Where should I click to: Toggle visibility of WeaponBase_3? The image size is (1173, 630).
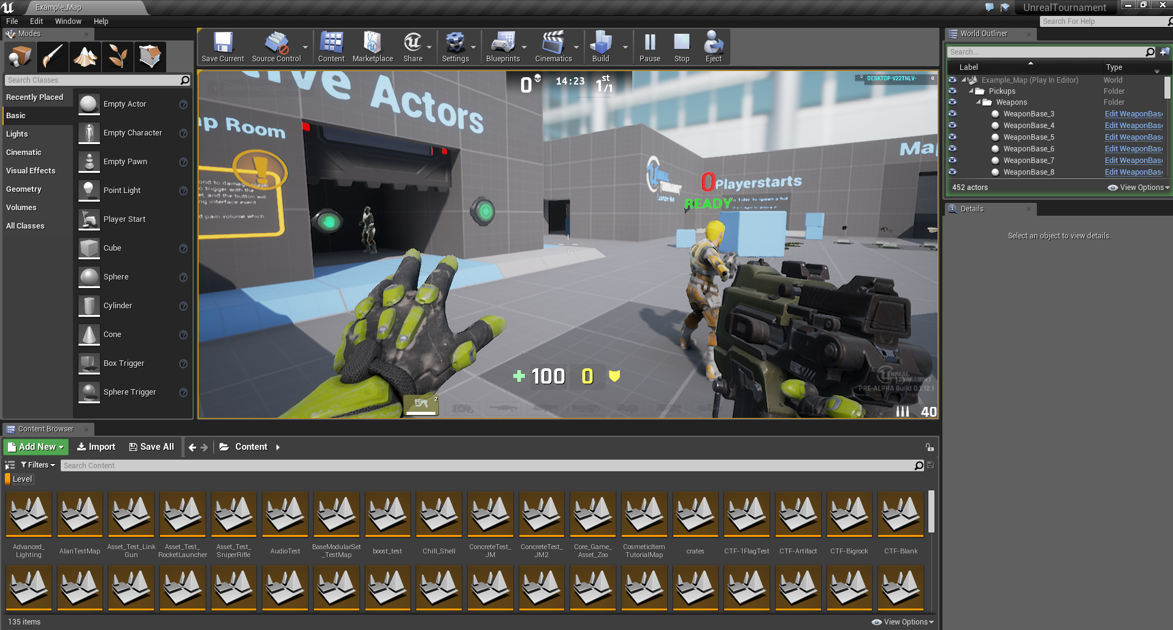tap(952, 114)
